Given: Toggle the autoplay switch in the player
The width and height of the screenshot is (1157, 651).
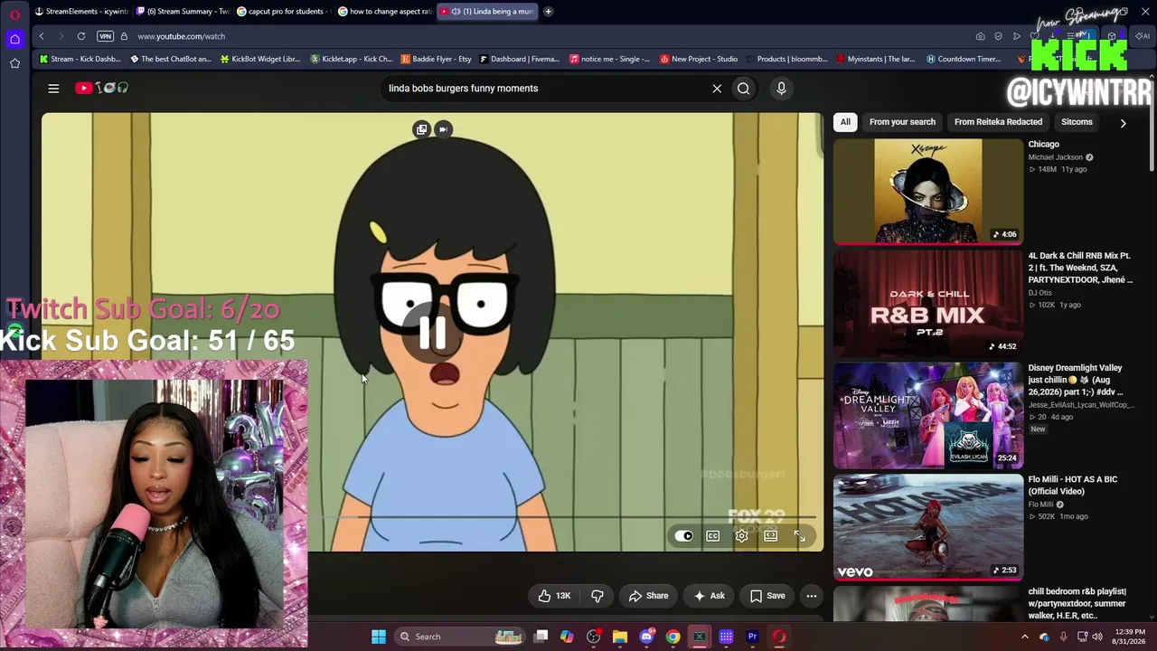Looking at the screenshot, I should coord(684,536).
